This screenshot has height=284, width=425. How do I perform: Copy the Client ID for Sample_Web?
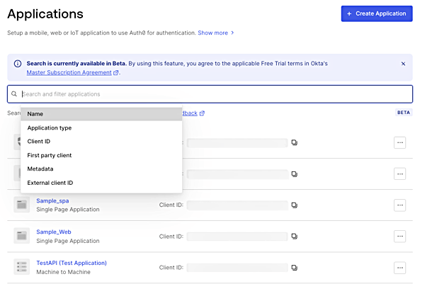(x=295, y=237)
